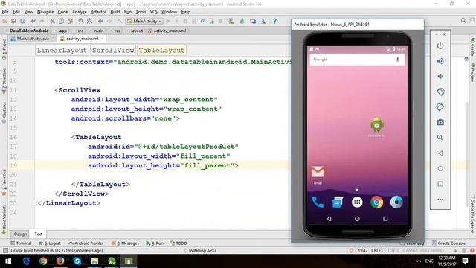Open the VCS menu
The height and width of the screenshot is (268, 476).
[x=154, y=12]
